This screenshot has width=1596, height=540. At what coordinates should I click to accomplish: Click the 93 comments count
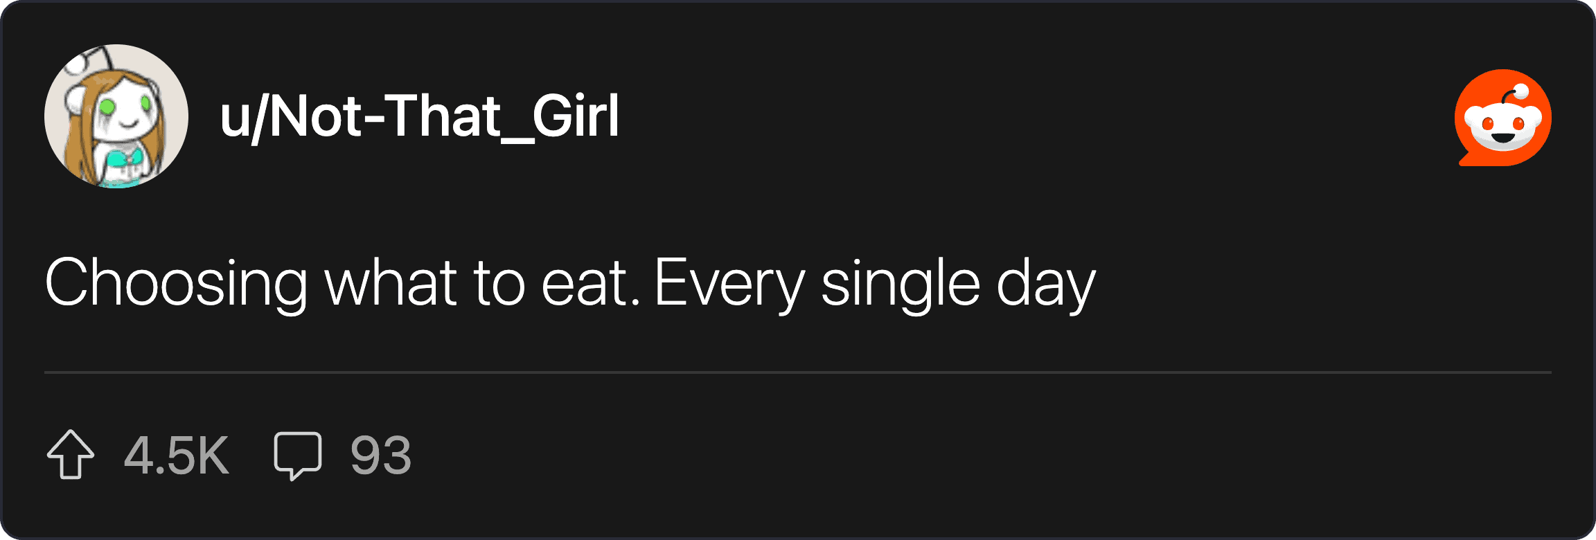click(380, 456)
